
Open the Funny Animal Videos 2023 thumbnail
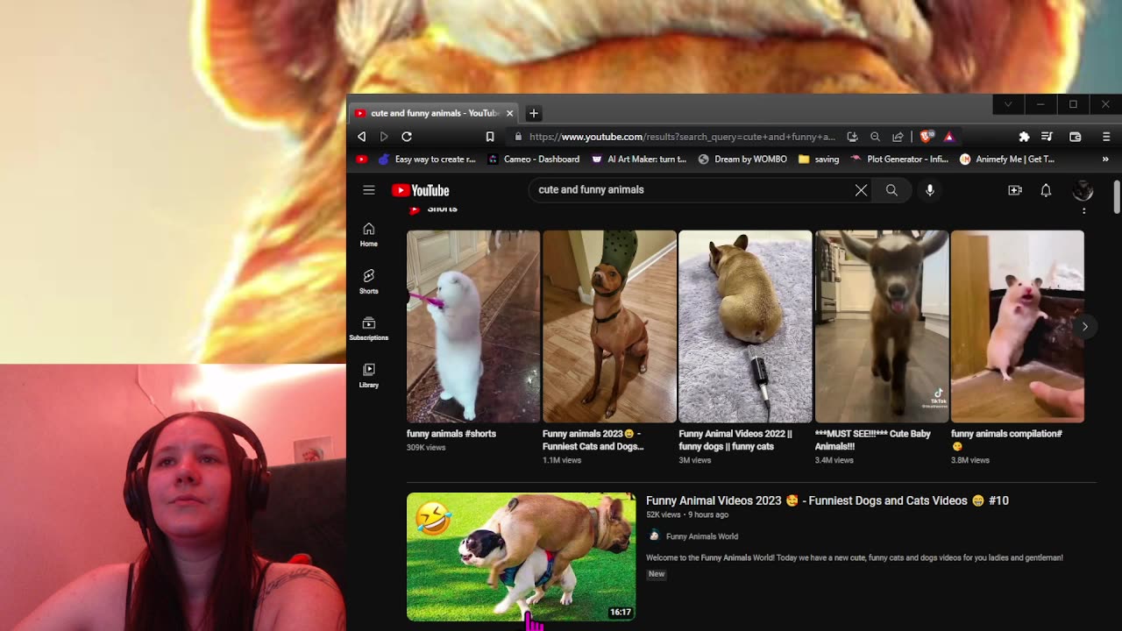521,557
